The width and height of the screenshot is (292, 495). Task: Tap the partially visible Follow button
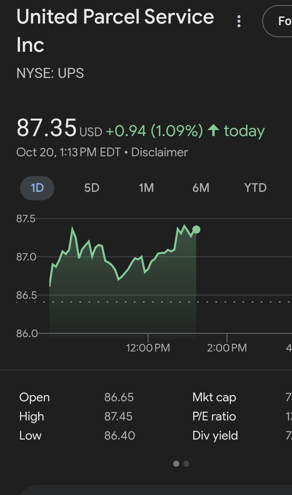tap(279, 21)
